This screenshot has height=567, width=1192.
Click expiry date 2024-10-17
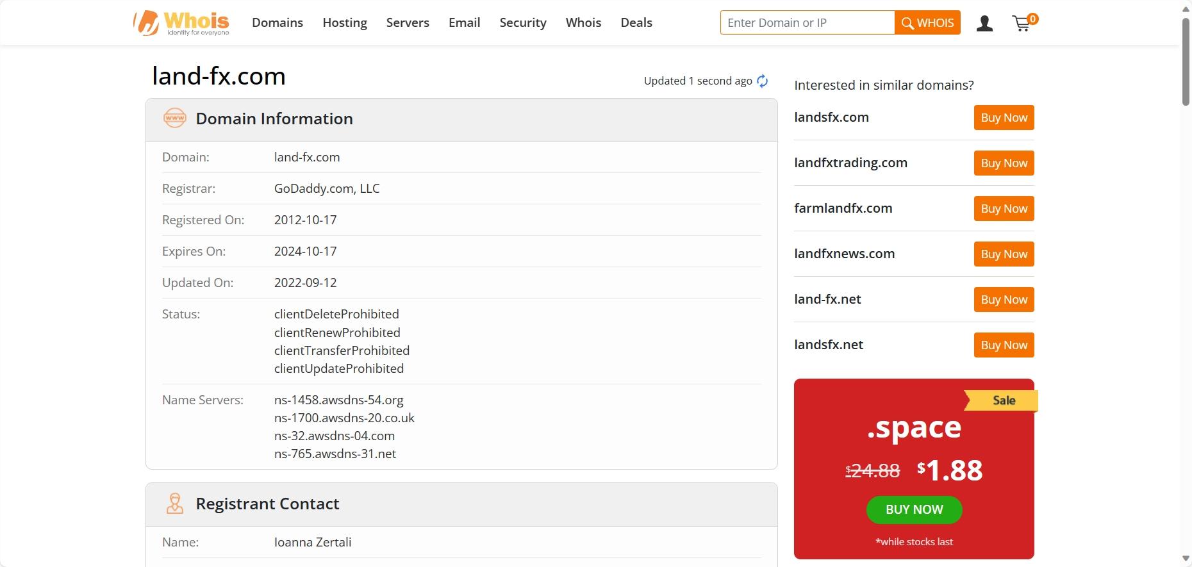coord(305,251)
